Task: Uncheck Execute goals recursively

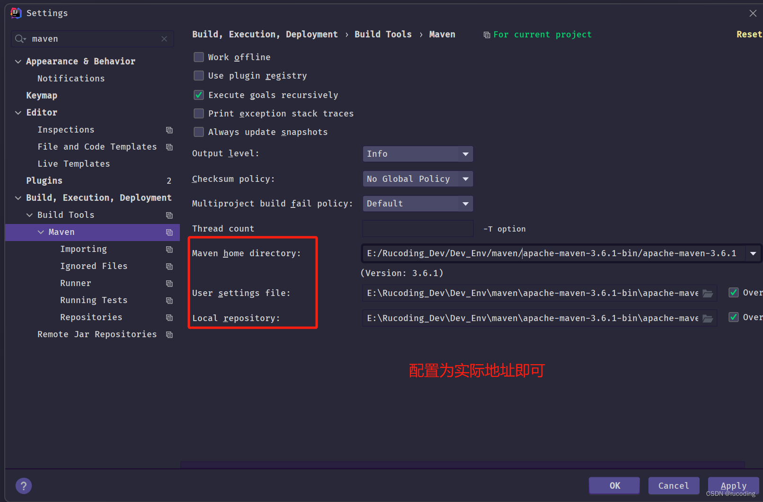Action: 199,95
